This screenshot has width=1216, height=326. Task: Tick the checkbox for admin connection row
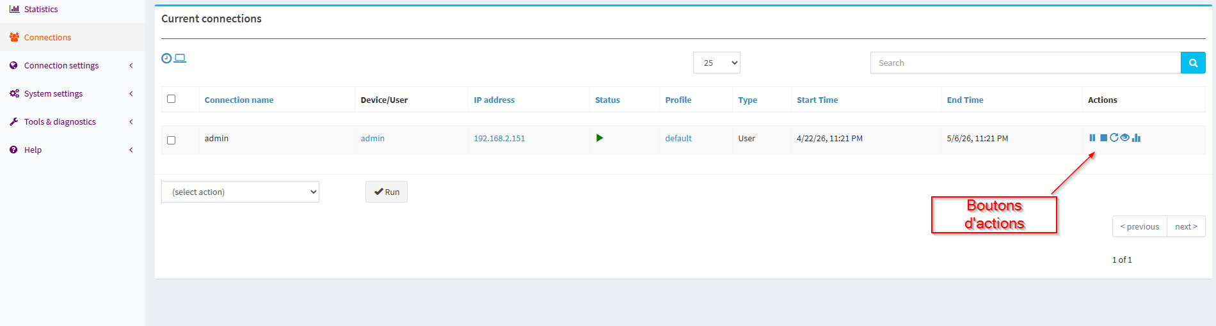(171, 140)
